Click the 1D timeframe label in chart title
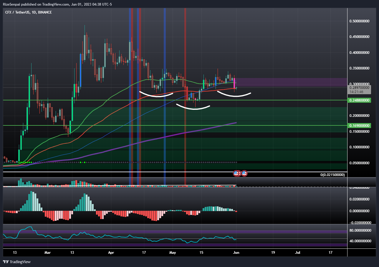The width and height of the screenshot is (379, 267). [34, 12]
